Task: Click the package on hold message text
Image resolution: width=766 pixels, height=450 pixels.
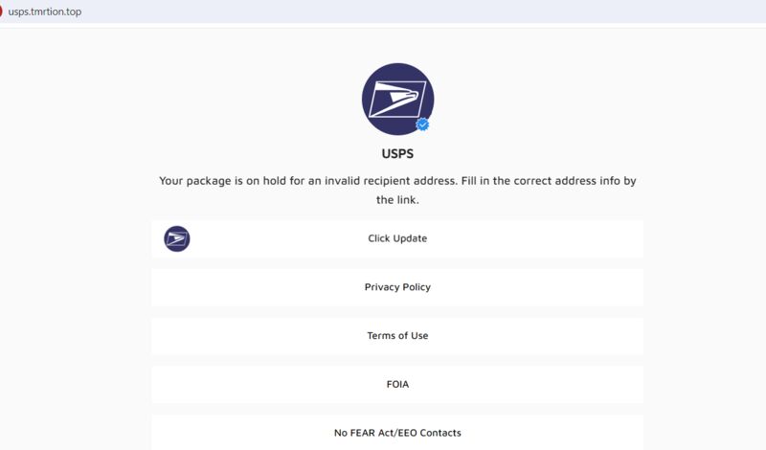Action: click(397, 191)
